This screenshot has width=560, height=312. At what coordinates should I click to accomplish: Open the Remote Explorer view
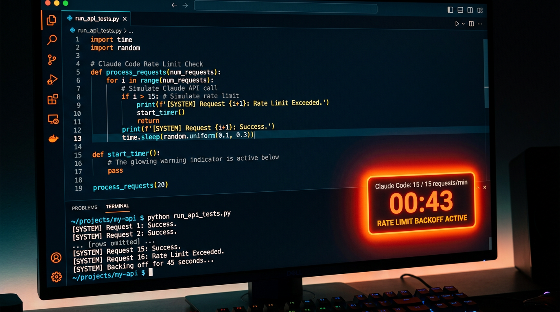coord(53,119)
